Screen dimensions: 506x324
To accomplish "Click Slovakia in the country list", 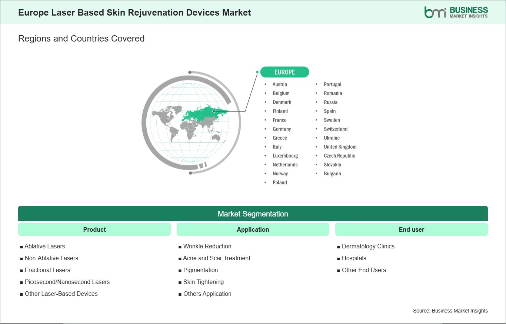I will click(x=332, y=165).
